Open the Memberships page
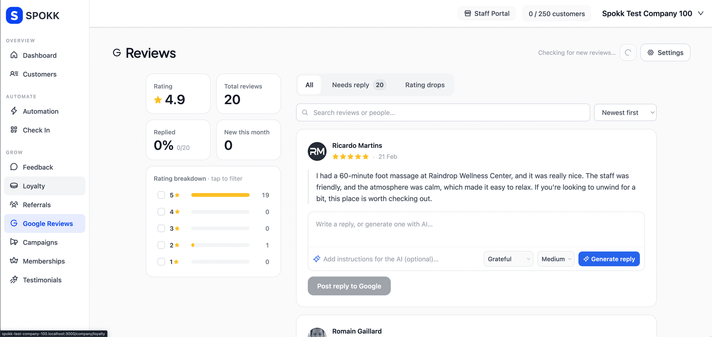The height and width of the screenshot is (337, 712). [45, 261]
